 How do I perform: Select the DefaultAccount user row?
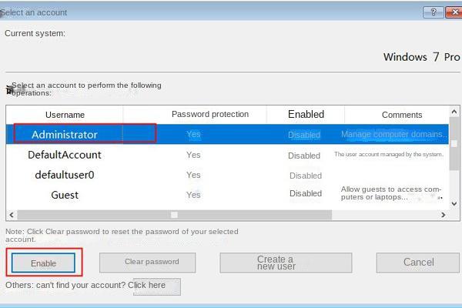[227, 155]
